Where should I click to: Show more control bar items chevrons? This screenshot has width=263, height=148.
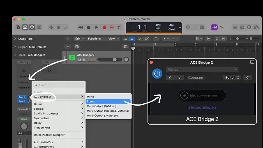(221, 28)
